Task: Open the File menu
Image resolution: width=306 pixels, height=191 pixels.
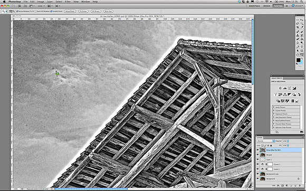Action: [25, 2]
